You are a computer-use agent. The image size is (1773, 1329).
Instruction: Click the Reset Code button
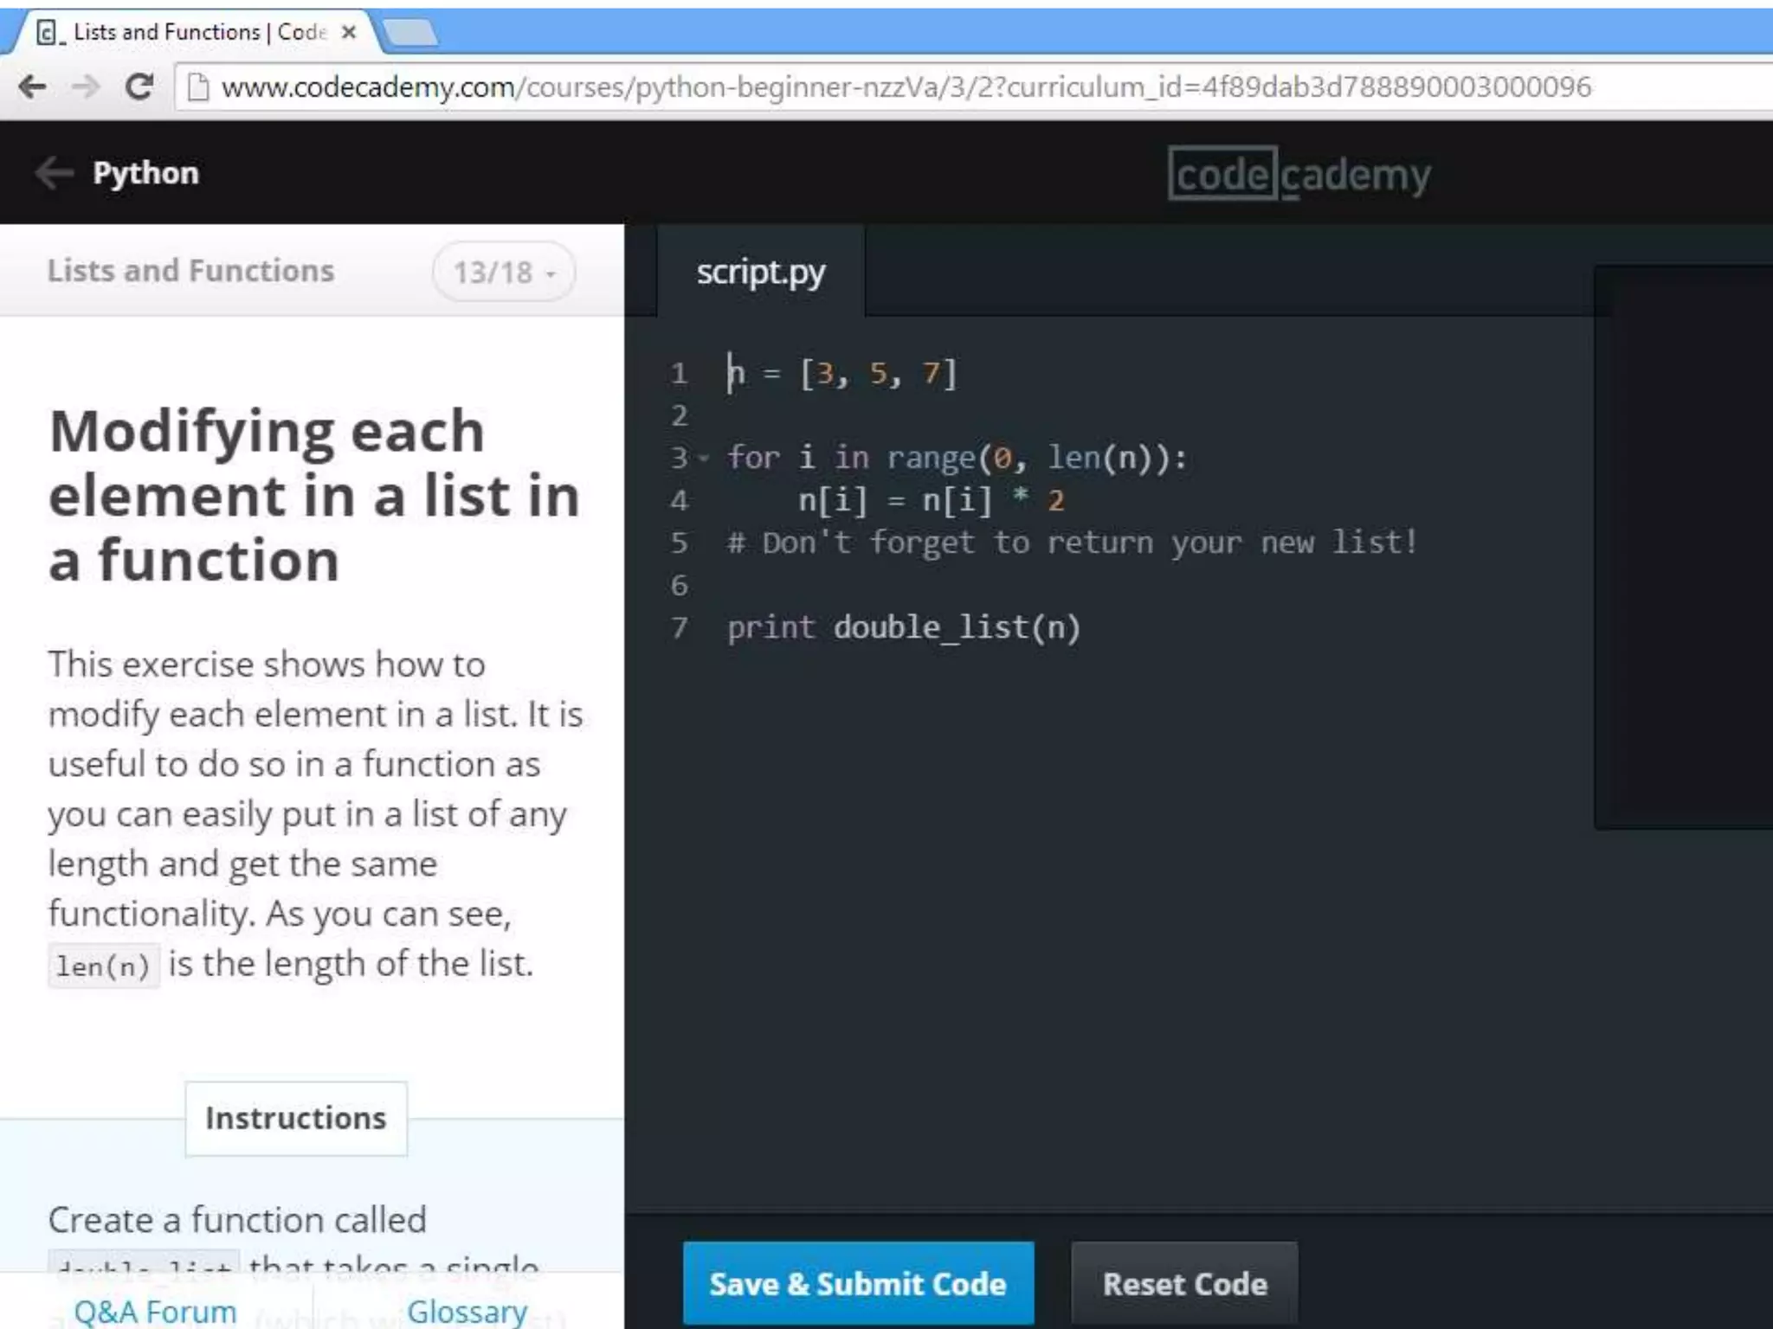[x=1184, y=1284]
